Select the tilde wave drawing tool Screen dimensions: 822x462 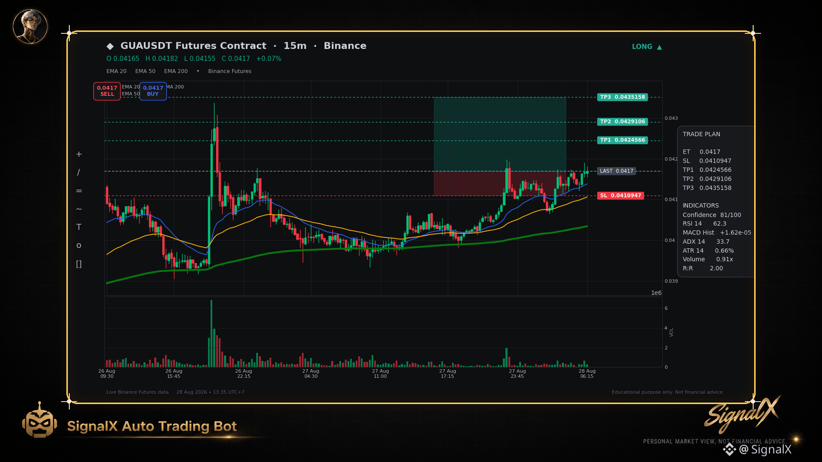tap(79, 209)
